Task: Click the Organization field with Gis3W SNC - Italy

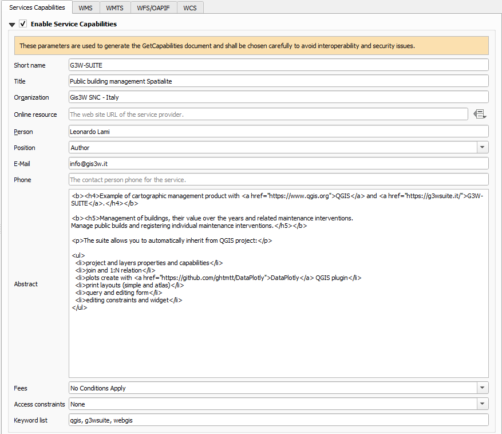Action: [x=279, y=97]
